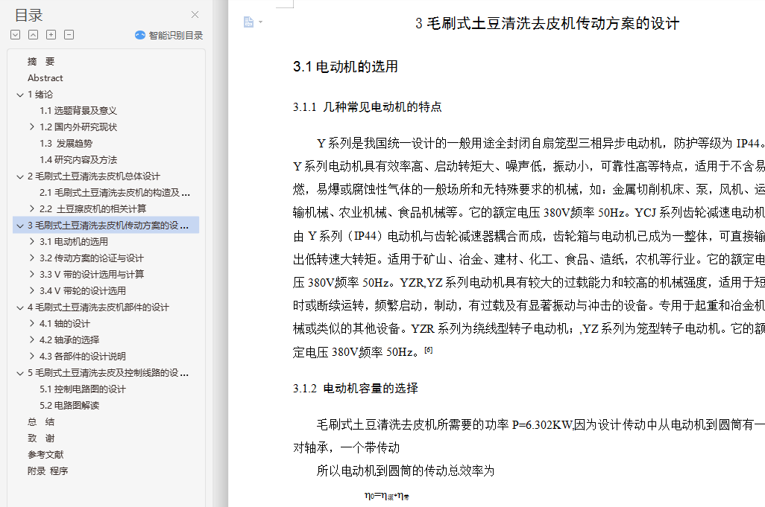Expand 2.2 土豆擦皮机的相关计算
This screenshot has height=507, width=765.
[x=32, y=208]
